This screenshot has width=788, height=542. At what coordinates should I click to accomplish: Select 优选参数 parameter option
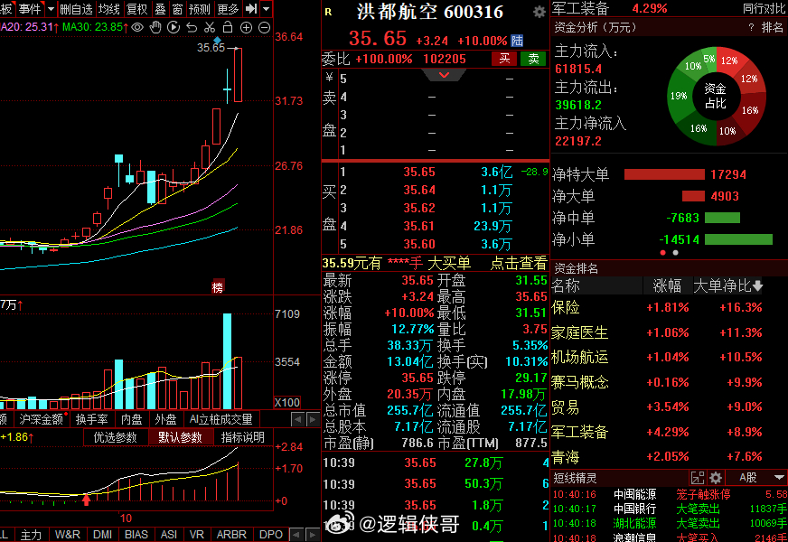115,437
